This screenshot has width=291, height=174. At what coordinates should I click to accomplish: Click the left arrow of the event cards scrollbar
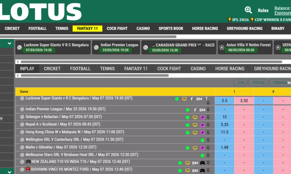click(17, 62)
